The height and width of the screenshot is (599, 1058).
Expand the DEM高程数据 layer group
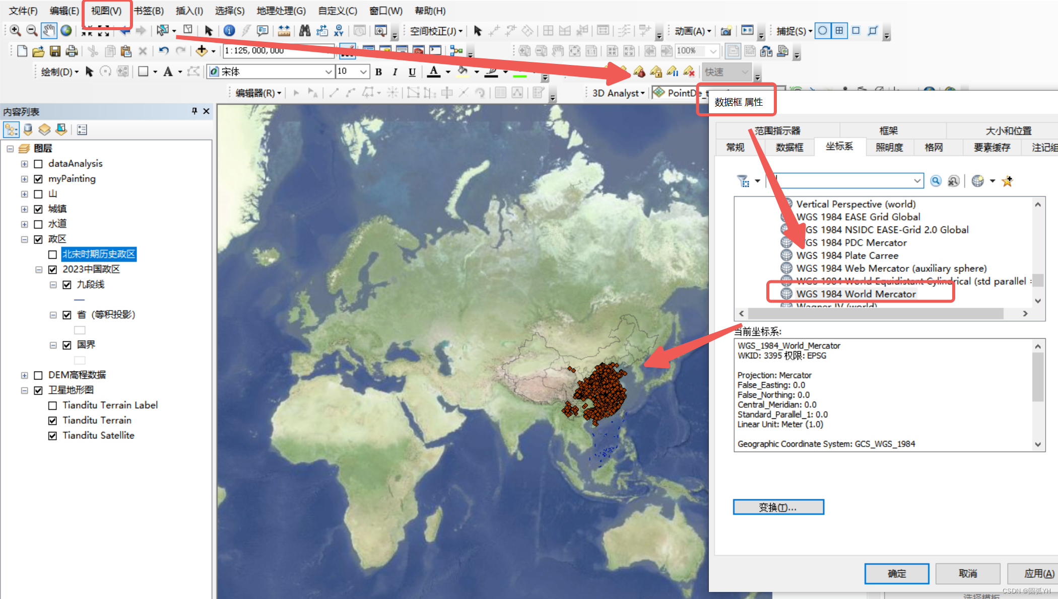(24, 375)
